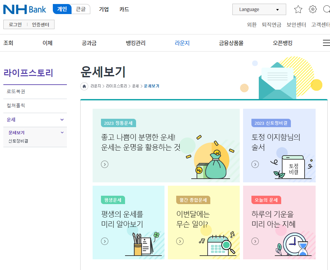Open the 월간 종합운세 circle arrow
Screen dimensions: 330x270
tap(180, 241)
